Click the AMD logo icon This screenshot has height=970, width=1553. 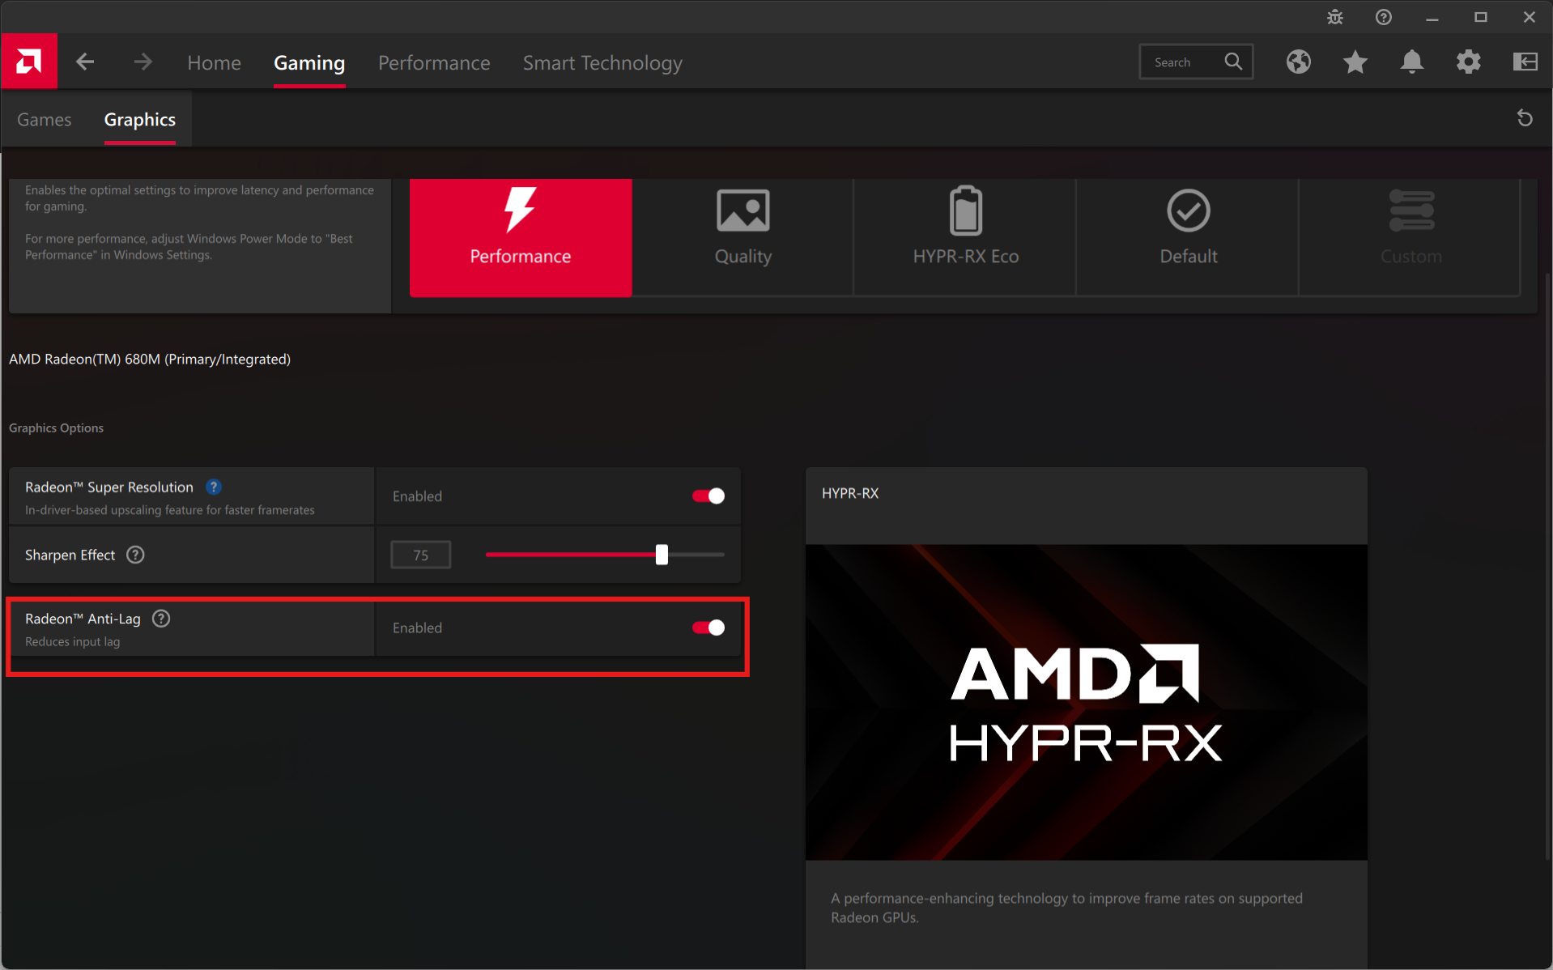pyautogui.click(x=29, y=62)
